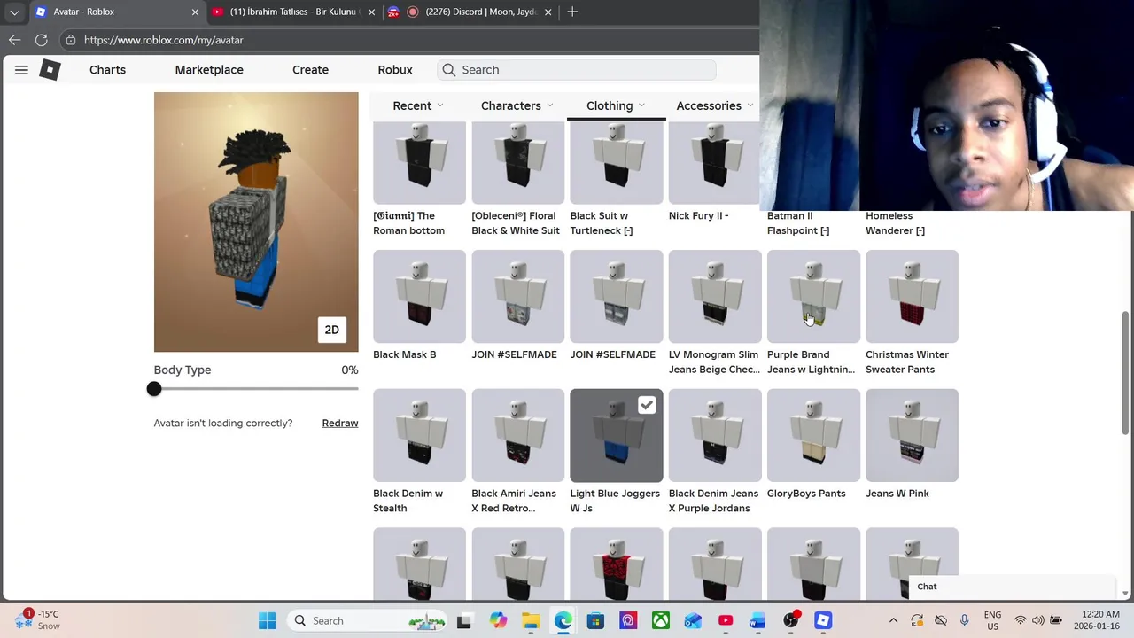Open a new browser tab with plus icon
The height and width of the screenshot is (638, 1134).
click(x=572, y=12)
